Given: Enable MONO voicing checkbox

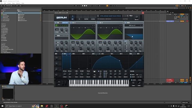Looking at the screenshot, I should 131,75.
